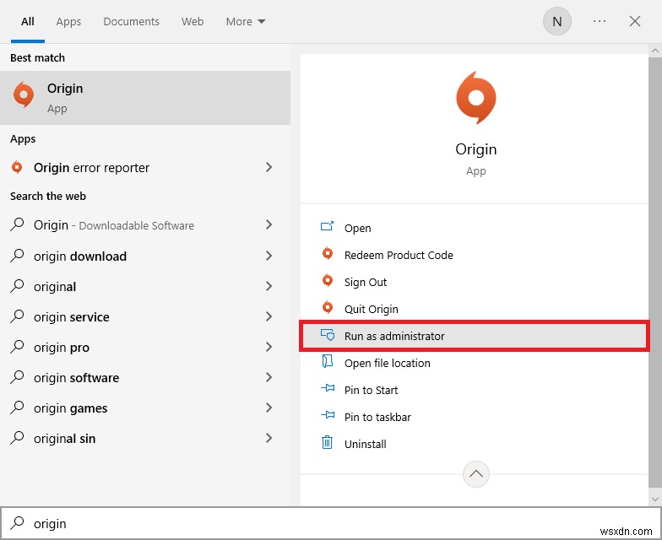Click the Origin error reporter icon

(x=17, y=168)
